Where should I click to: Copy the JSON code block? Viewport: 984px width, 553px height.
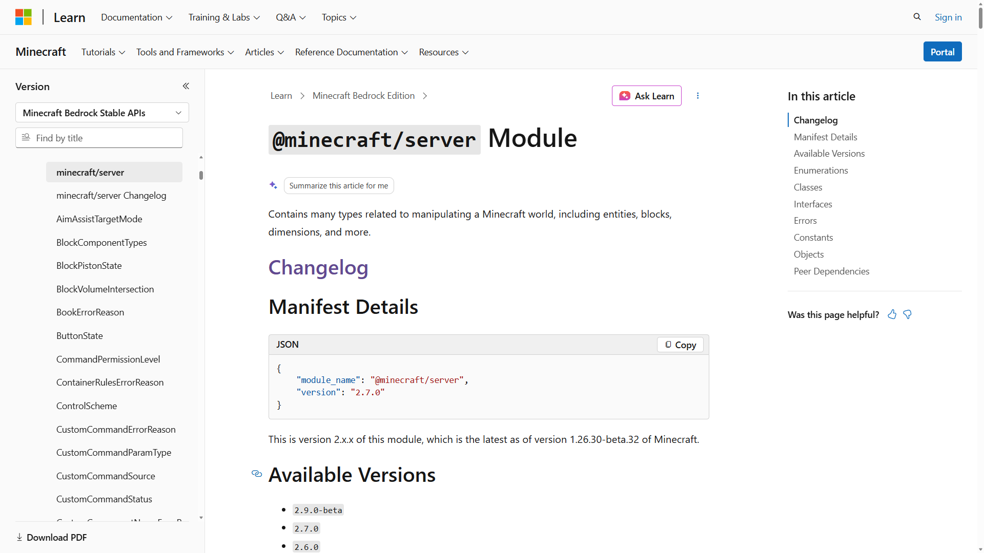tap(680, 345)
